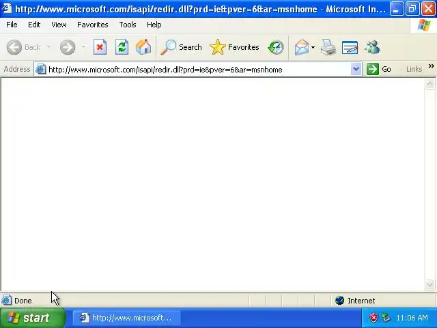Open the Mail dropdown arrow

313,47
